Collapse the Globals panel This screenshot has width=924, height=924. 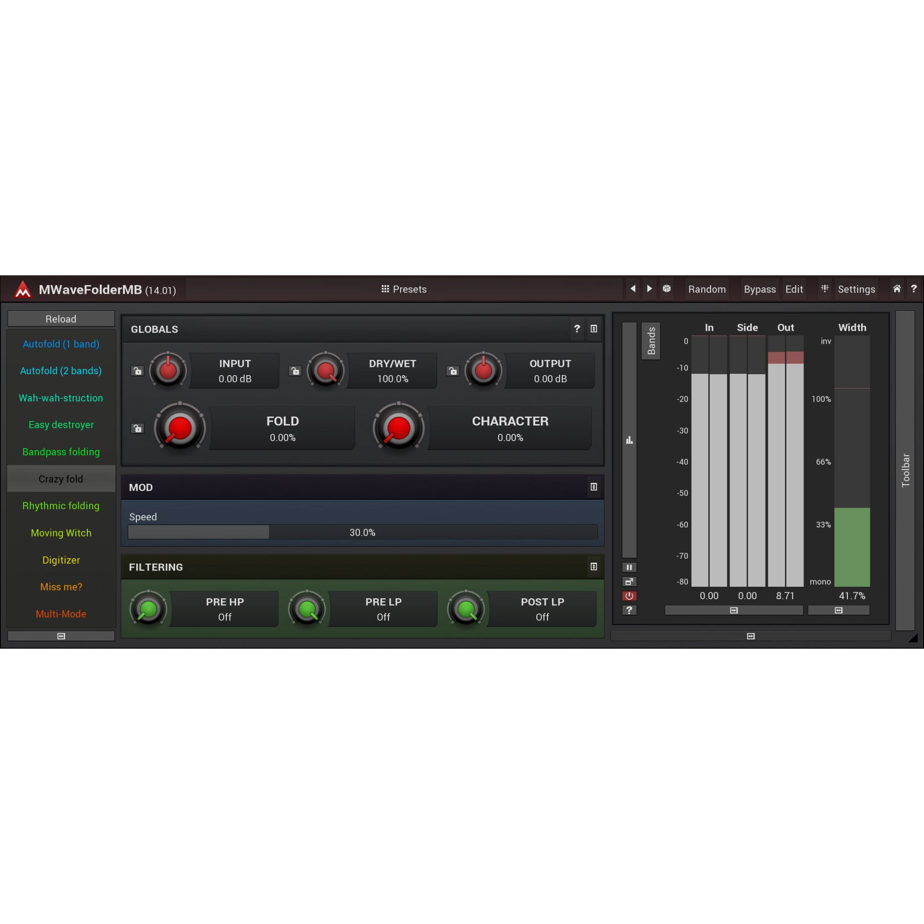[x=594, y=328]
